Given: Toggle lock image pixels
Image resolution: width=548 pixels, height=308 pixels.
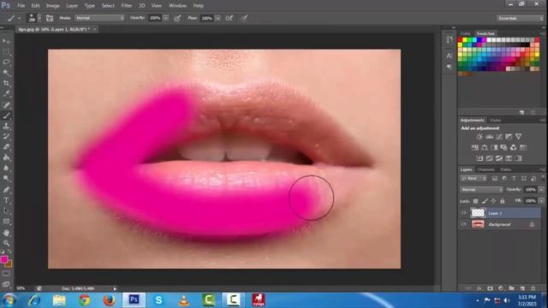Looking at the screenshot, I should pyautogui.click(x=485, y=201).
